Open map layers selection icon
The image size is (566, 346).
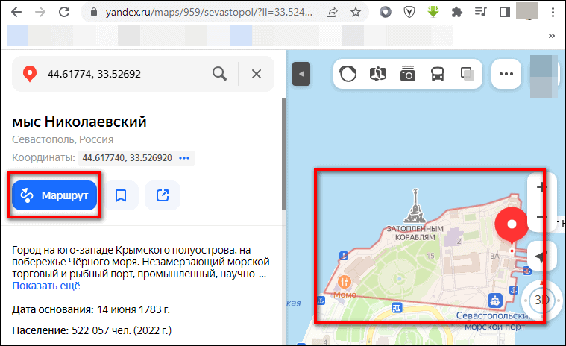coord(467,74)
